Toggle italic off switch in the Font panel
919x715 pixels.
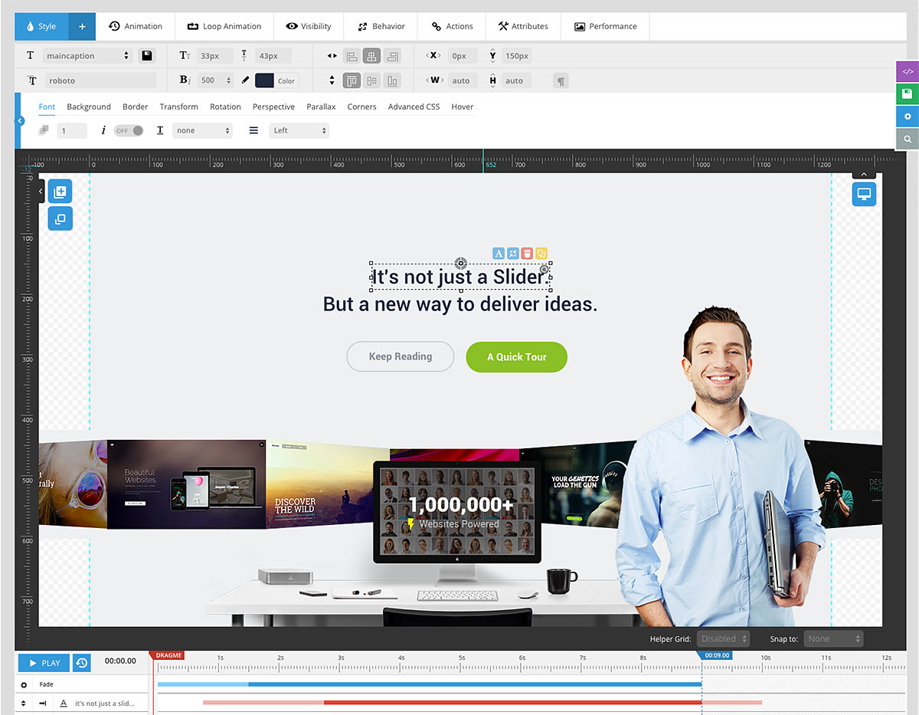129,130
